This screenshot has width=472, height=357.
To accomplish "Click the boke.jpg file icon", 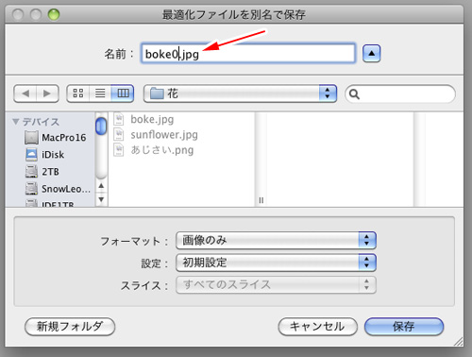I will coord(119,119).
